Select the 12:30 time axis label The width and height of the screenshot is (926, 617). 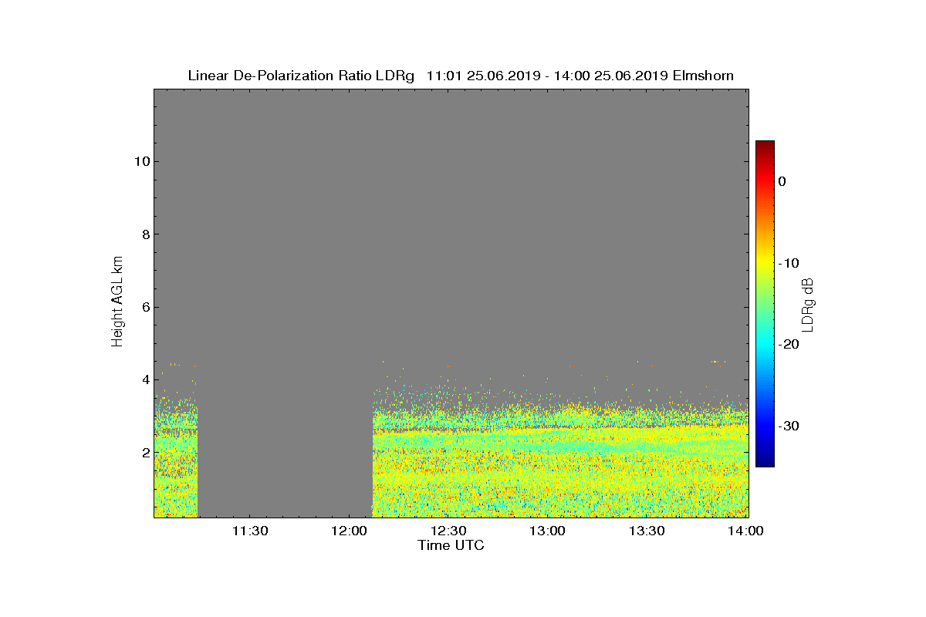click(448, 531)
